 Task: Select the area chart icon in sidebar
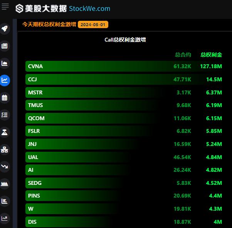(x=5, y=63)
